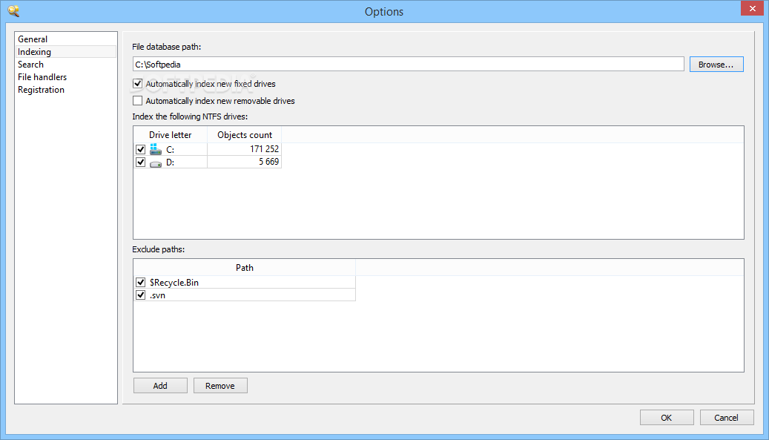Open the General options page
Image resolution: width=769 pixels, height=440 pixels.
click(33, 39)
